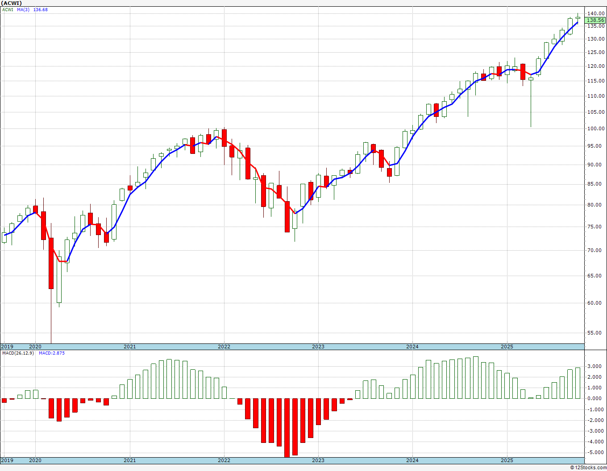Select the 140.00 price axis label
Screen dimensions: 607x471
click(596, 13)
